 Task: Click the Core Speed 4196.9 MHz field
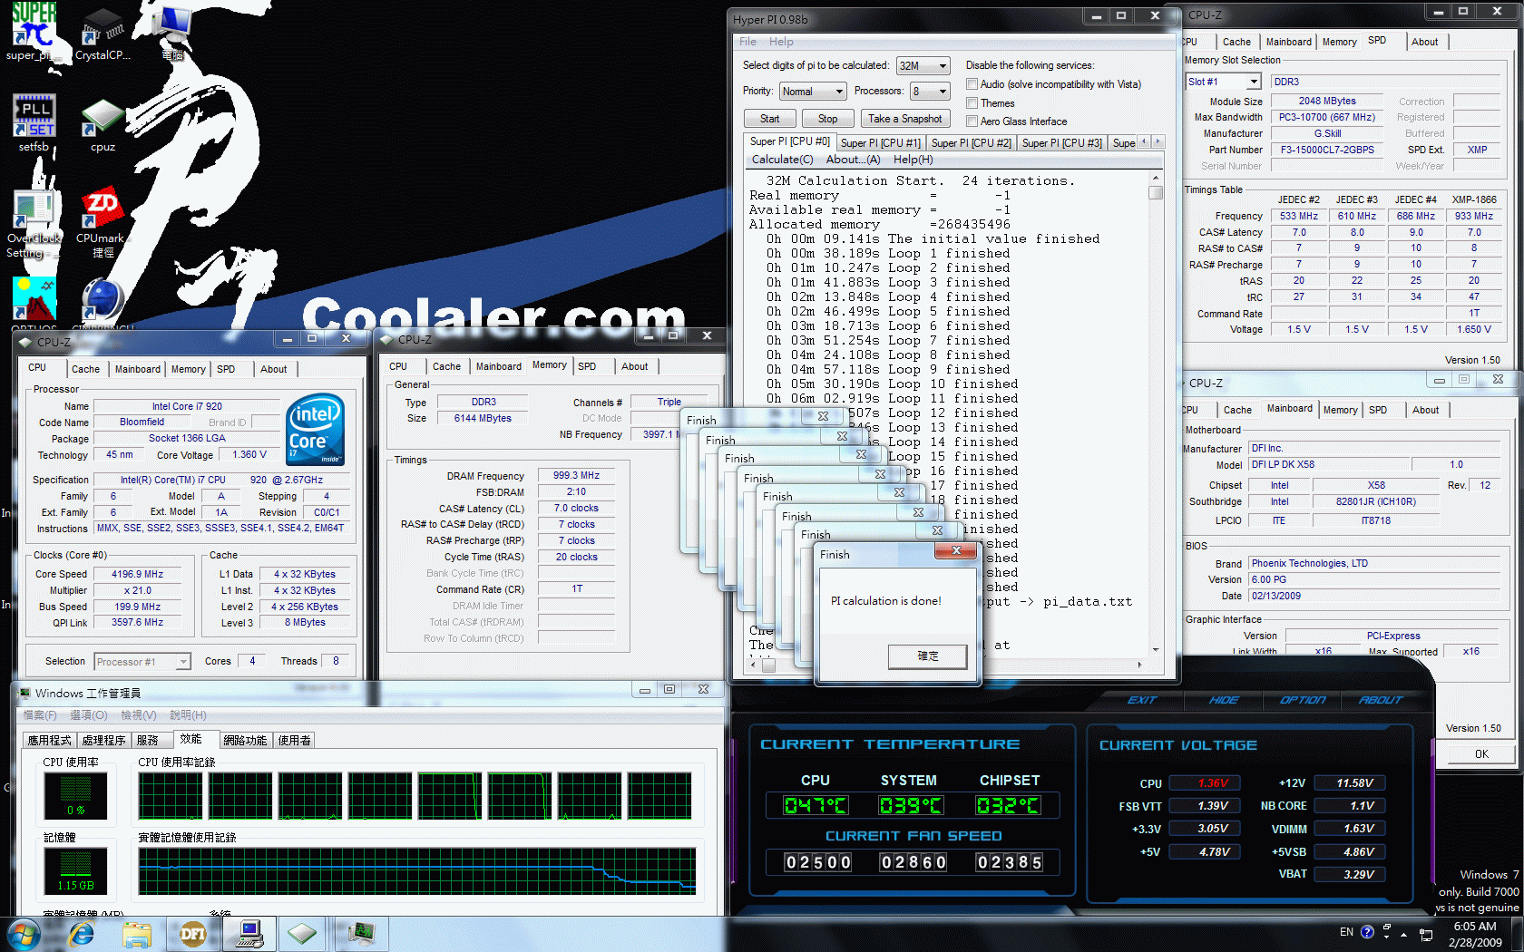coord(137,574)
